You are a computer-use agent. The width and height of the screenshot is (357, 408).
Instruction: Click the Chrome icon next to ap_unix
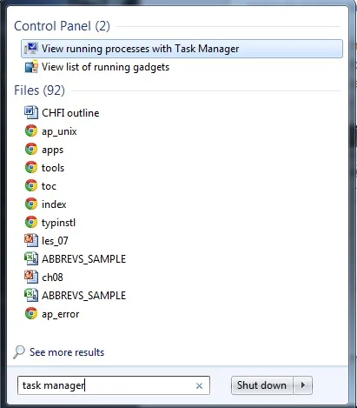click(x=31, y=130)
